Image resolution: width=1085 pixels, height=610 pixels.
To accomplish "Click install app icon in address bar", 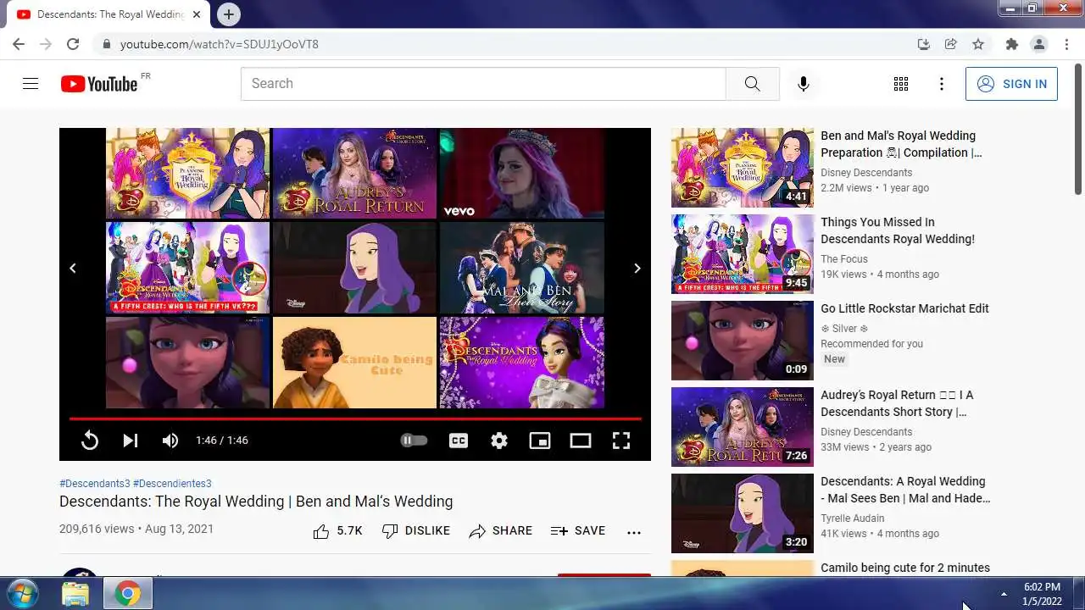I will click(924, 44).
